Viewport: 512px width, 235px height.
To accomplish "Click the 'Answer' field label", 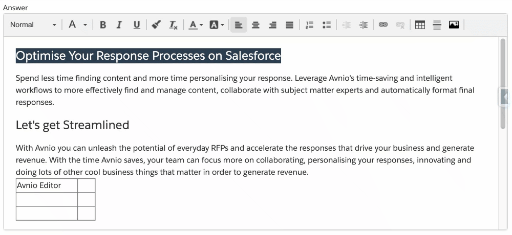I will pos(15,8).
